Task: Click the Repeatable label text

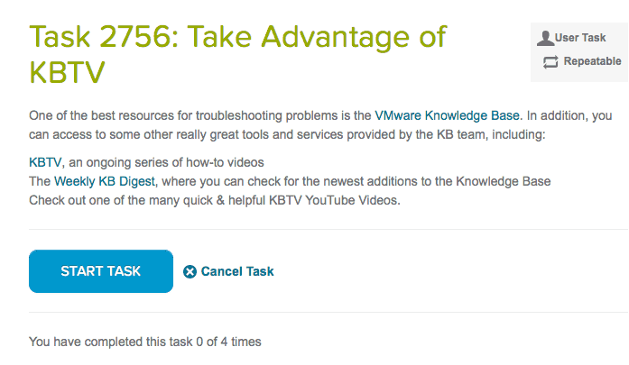Action: 593,61
